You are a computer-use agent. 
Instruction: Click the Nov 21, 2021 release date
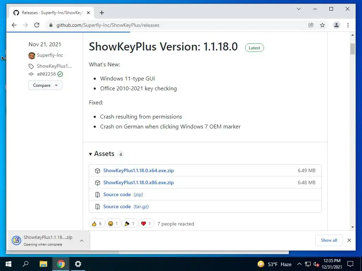pos(45,44)
